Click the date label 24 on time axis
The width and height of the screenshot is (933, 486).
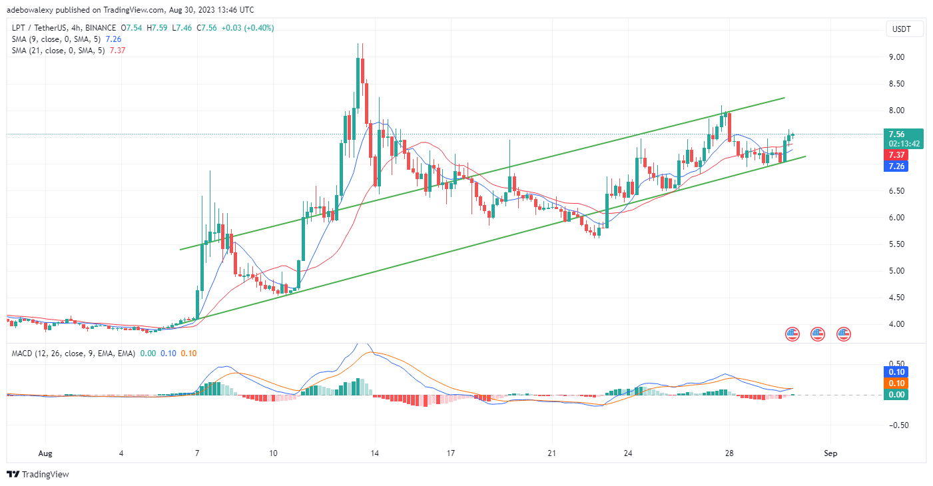[x=628, y=453]
